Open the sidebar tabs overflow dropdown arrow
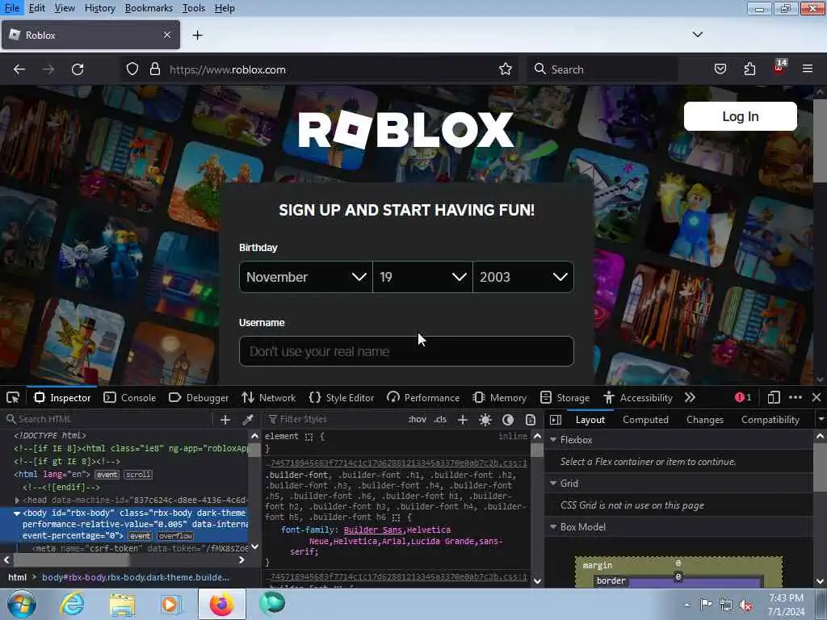 click(x=821, y=420)
